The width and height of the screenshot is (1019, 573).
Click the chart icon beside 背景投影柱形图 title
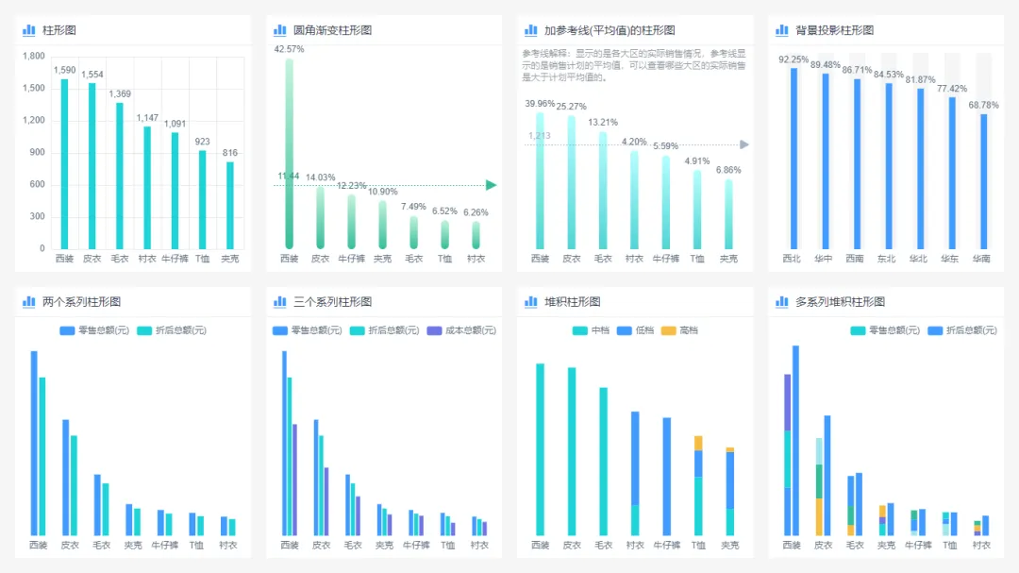coord(782,30)
